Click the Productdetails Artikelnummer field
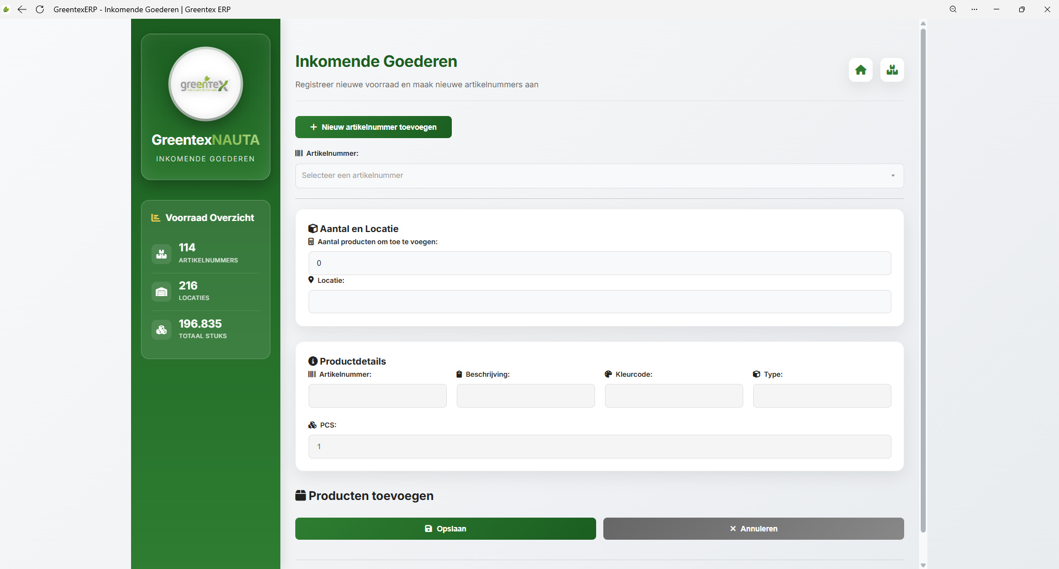Image resolution: width=1059 pixels, height=569 pixels. click(x=378, y=396)
